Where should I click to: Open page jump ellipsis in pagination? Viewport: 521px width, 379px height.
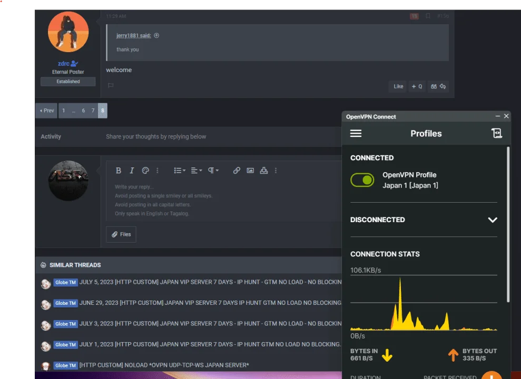point(73,111)
